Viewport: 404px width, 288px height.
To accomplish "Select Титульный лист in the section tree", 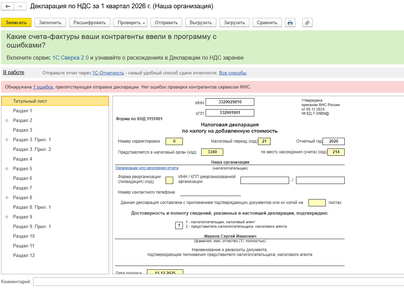I will [55, 101].
